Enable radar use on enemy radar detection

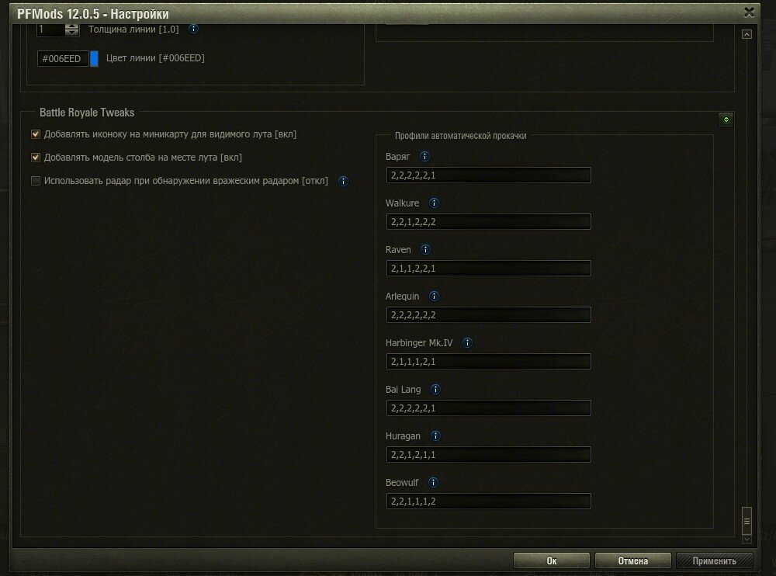tap(36, 181)
